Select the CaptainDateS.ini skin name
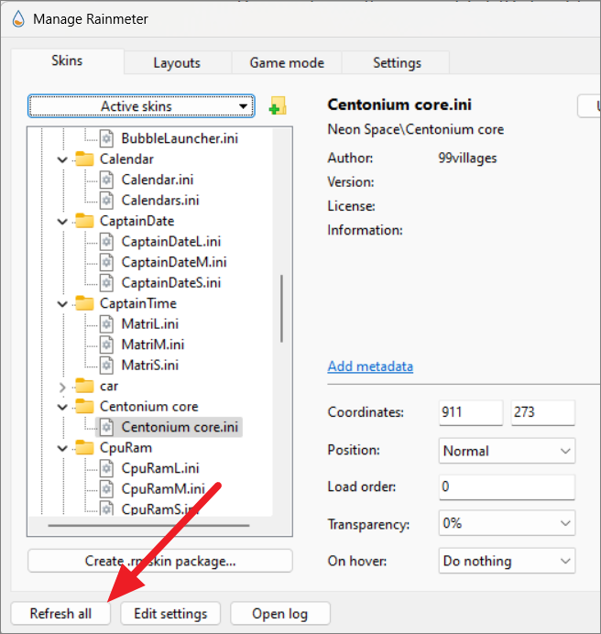Viewport: 601px width, 634px height. [x=171, y=282]
